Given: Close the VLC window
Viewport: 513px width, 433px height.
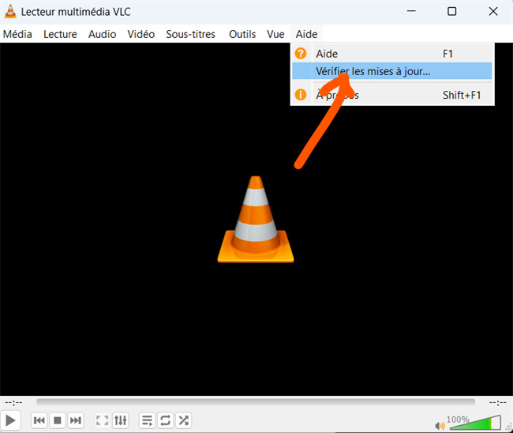Looking at the screenshot, I should point(493,12).
